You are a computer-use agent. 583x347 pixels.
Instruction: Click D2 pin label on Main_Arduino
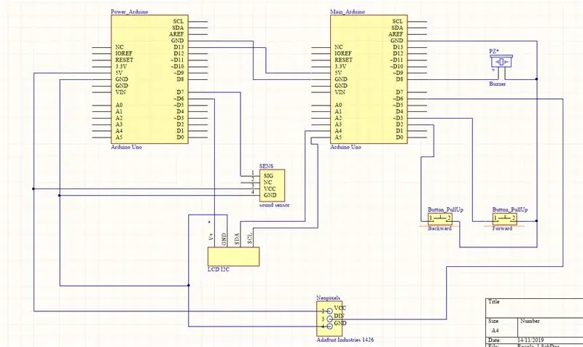[x=399, y=124]
